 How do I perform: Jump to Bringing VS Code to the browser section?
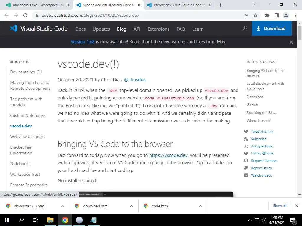pyautogui.click(x=266, y=73)
